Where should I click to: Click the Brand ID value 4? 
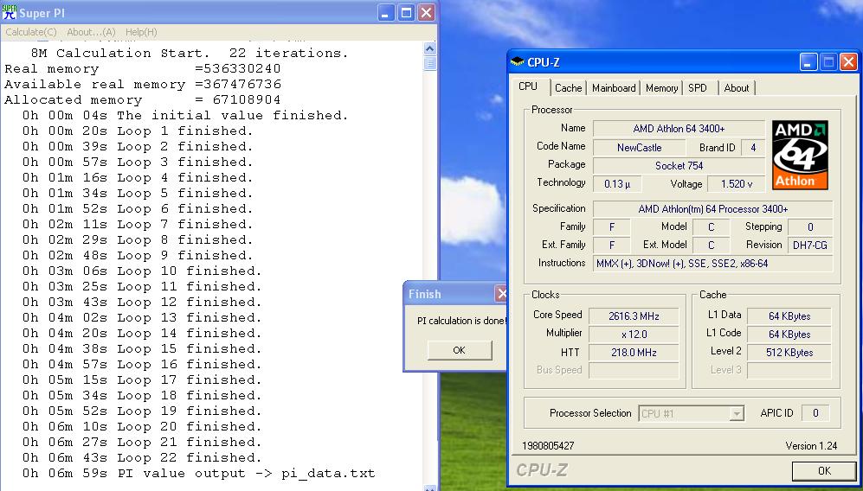pyautogui.click(x=753, y=148)
